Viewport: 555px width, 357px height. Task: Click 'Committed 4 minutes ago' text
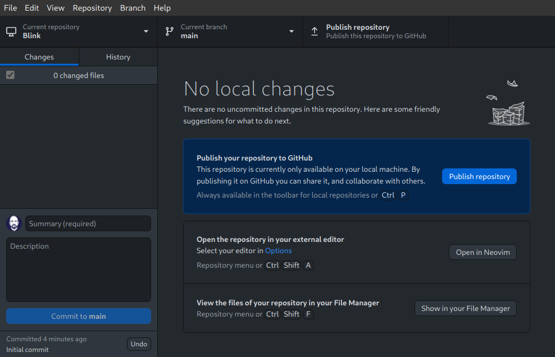pyautogui.click(x=47, y=339)
